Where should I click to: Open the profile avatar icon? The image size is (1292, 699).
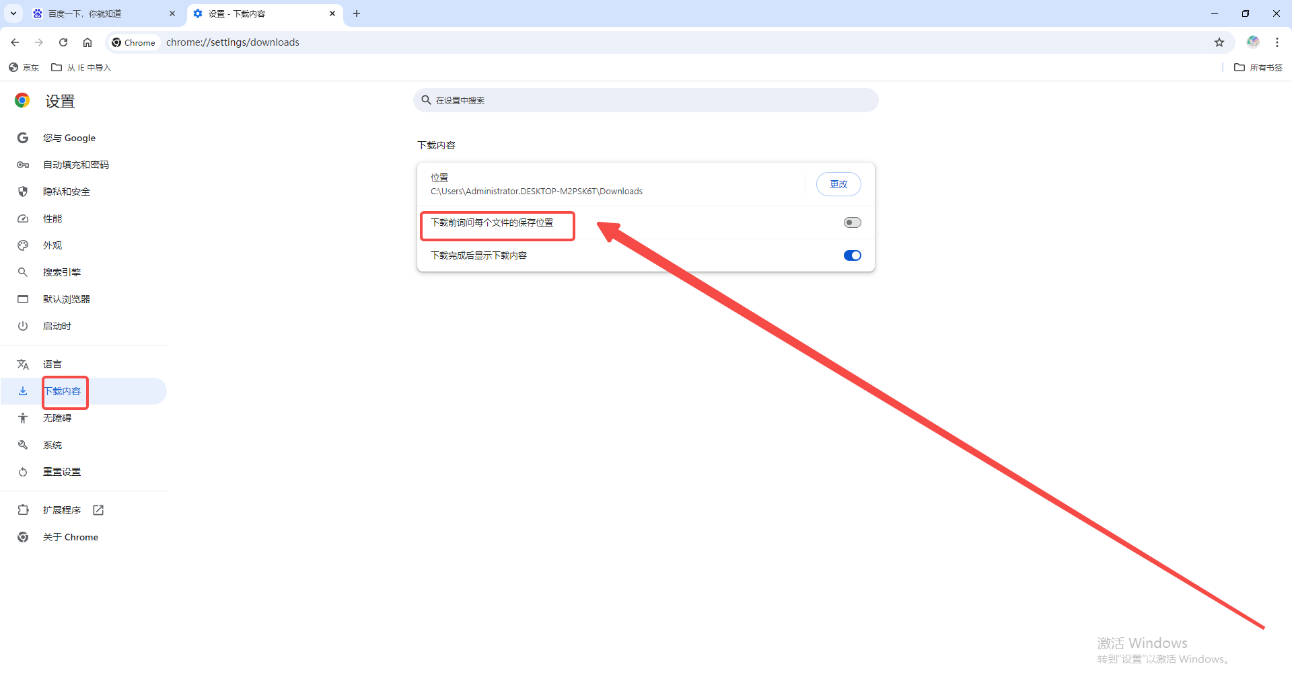point(1252,42)
